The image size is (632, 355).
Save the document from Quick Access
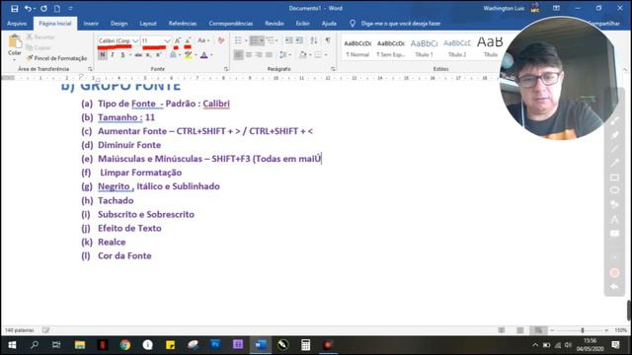tap(15, 9)
